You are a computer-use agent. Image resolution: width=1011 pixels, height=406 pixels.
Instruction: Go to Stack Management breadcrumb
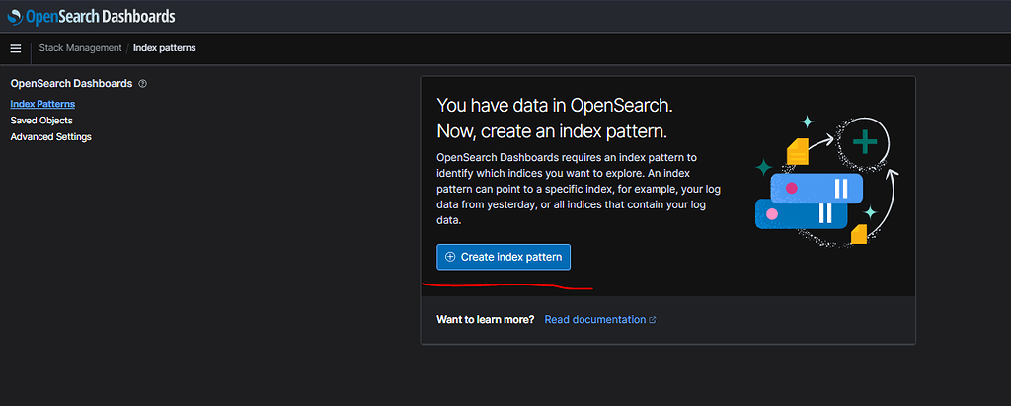point(80,48)
